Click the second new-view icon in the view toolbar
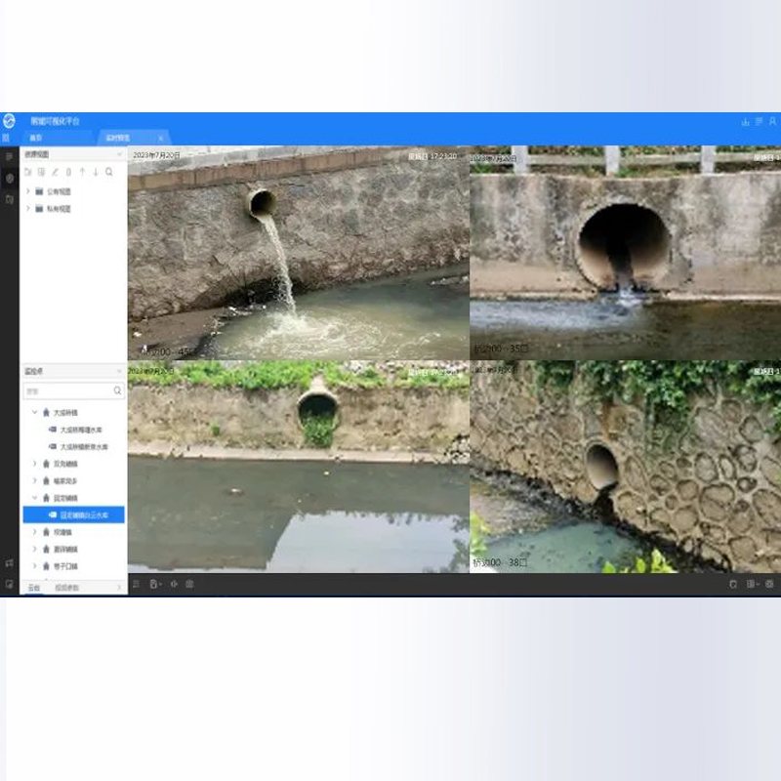 (41, 172)
